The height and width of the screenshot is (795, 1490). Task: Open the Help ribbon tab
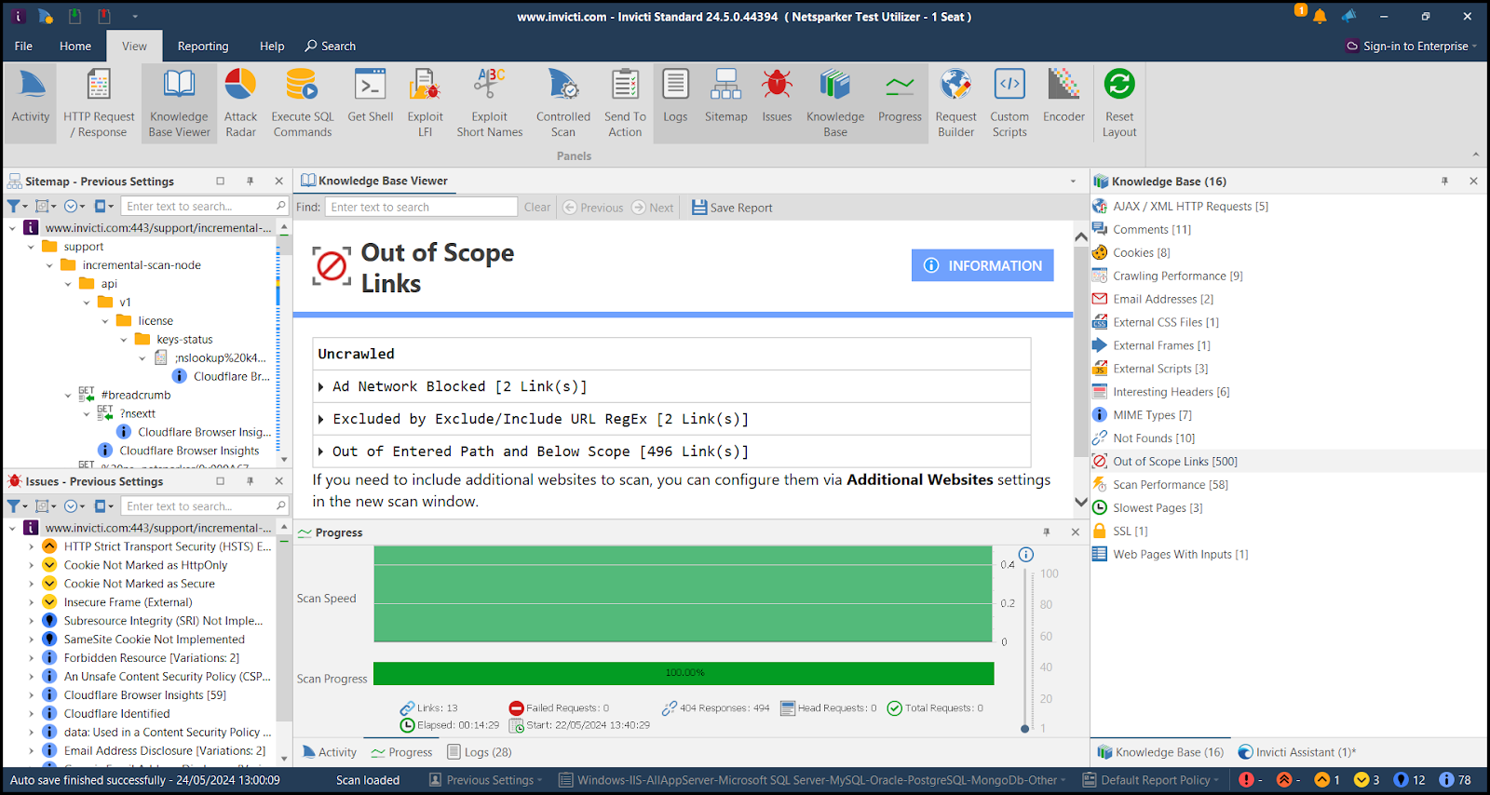tap(272, 46)
